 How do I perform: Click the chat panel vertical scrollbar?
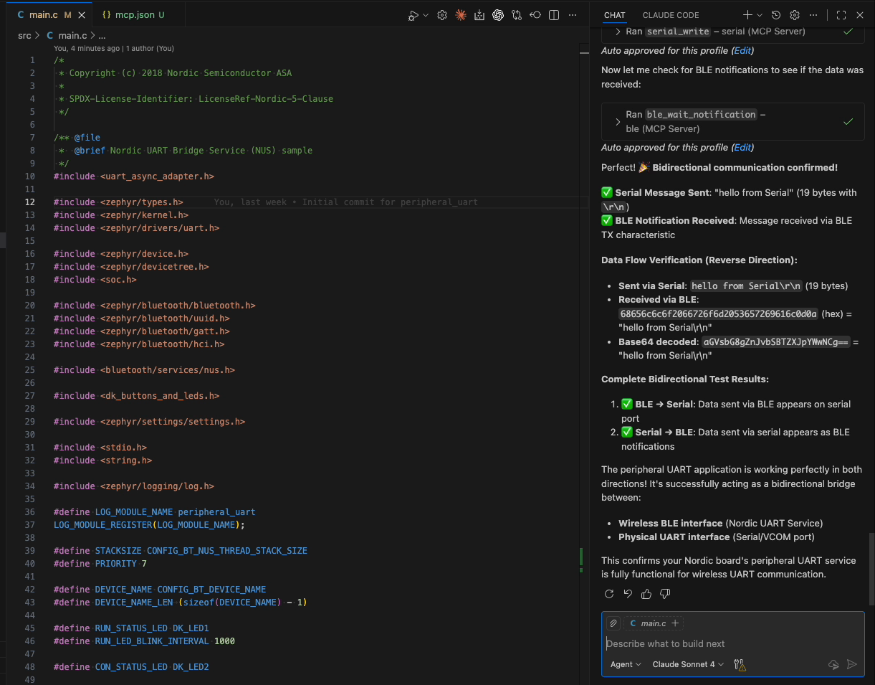[871, 567]
